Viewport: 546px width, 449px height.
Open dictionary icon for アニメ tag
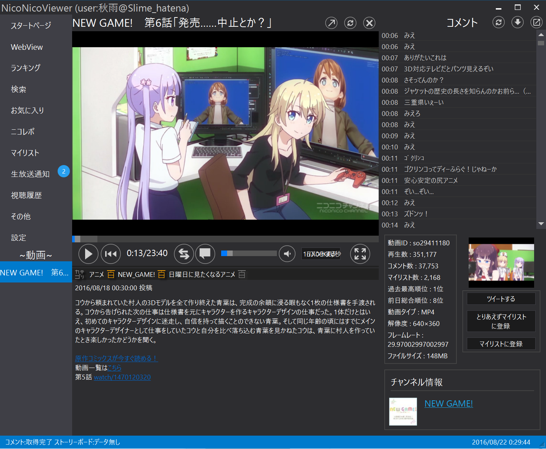pos(111,274)
